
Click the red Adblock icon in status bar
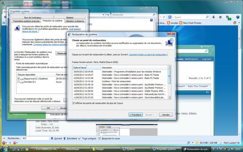click(4, 143)
